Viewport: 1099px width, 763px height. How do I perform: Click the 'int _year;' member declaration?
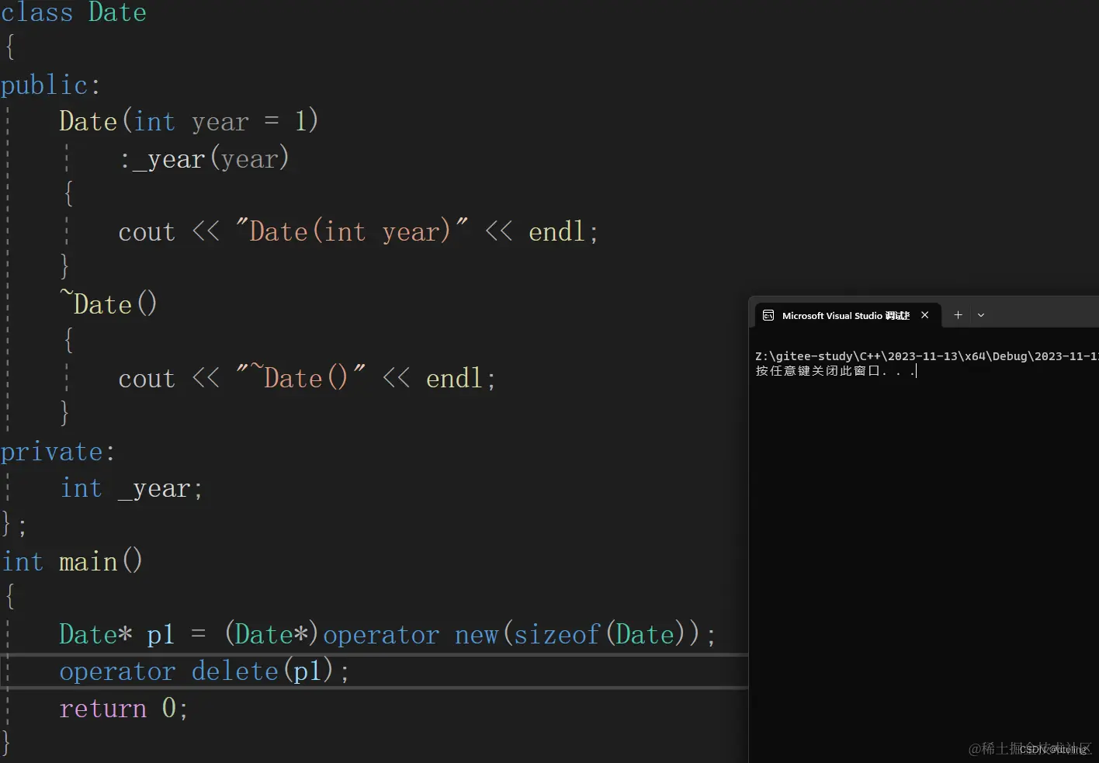[132, 488]
